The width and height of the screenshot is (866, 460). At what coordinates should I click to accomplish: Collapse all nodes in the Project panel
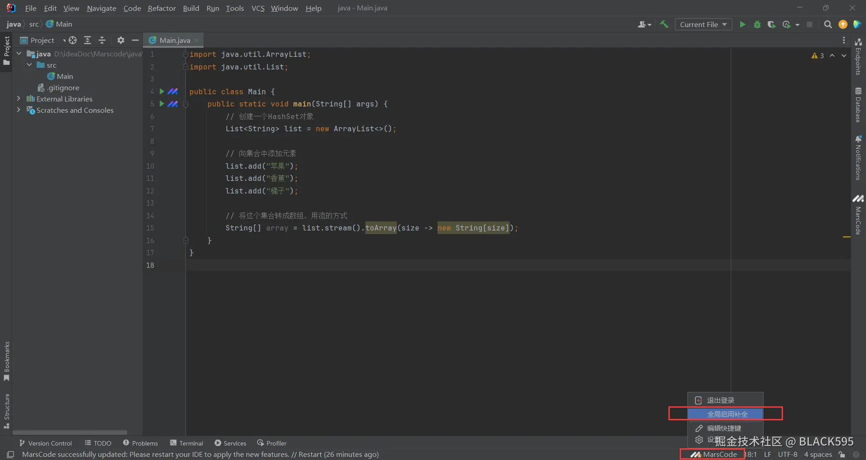point(102,40)
